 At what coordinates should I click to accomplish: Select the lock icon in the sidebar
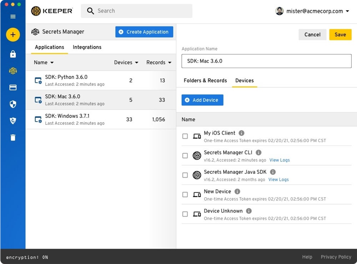pos(13,54)
